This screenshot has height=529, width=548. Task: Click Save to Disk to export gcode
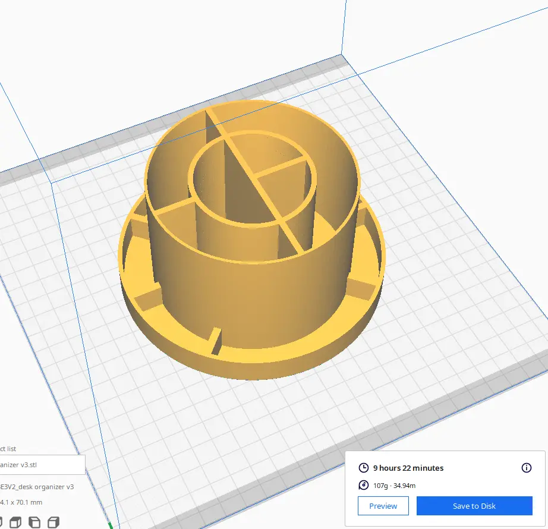pyautogui.click(x=474, y=506)
